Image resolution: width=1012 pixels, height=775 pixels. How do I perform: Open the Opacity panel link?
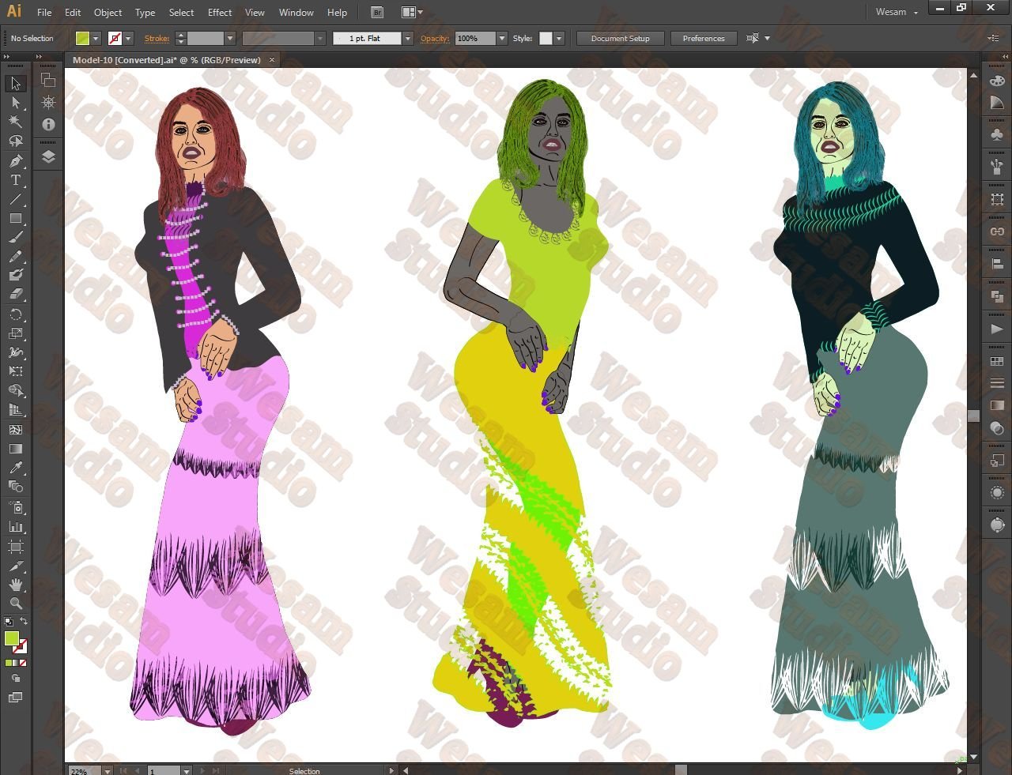point(435,38)
